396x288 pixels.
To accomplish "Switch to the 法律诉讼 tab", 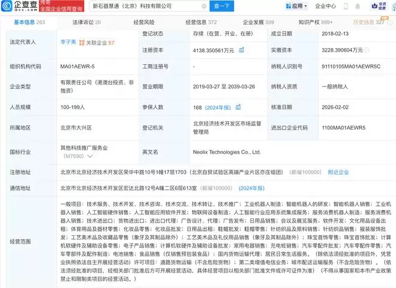I will tap(86, 22).
